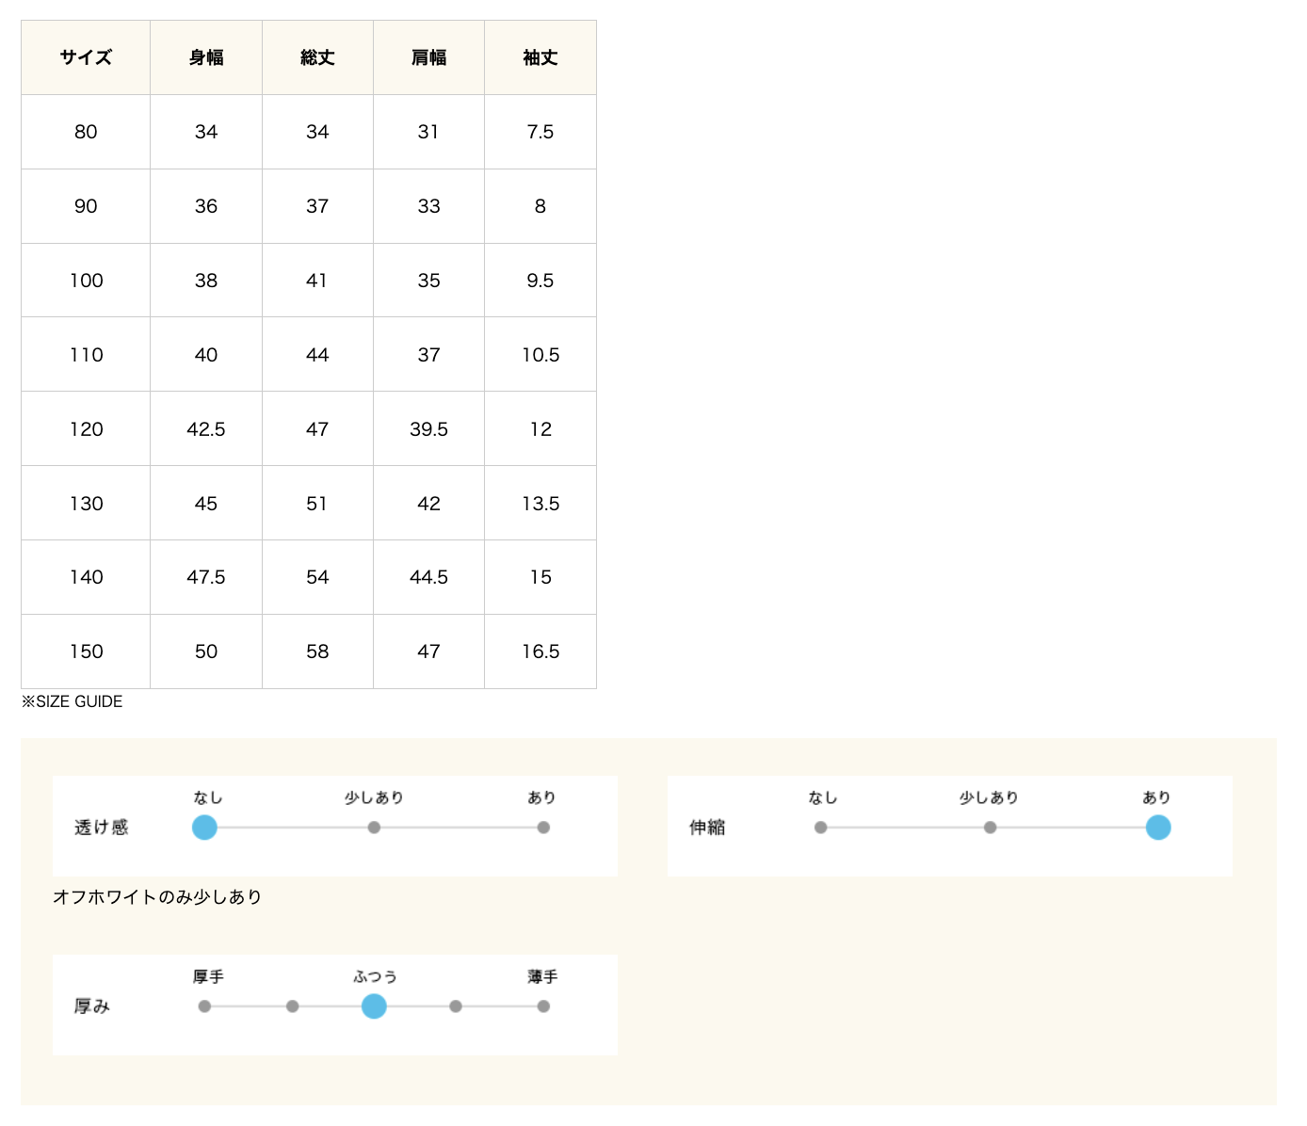
Task: Click the なし dot on the 伸縮 slider
Action: pyautogui.click(x=821, y=828)
